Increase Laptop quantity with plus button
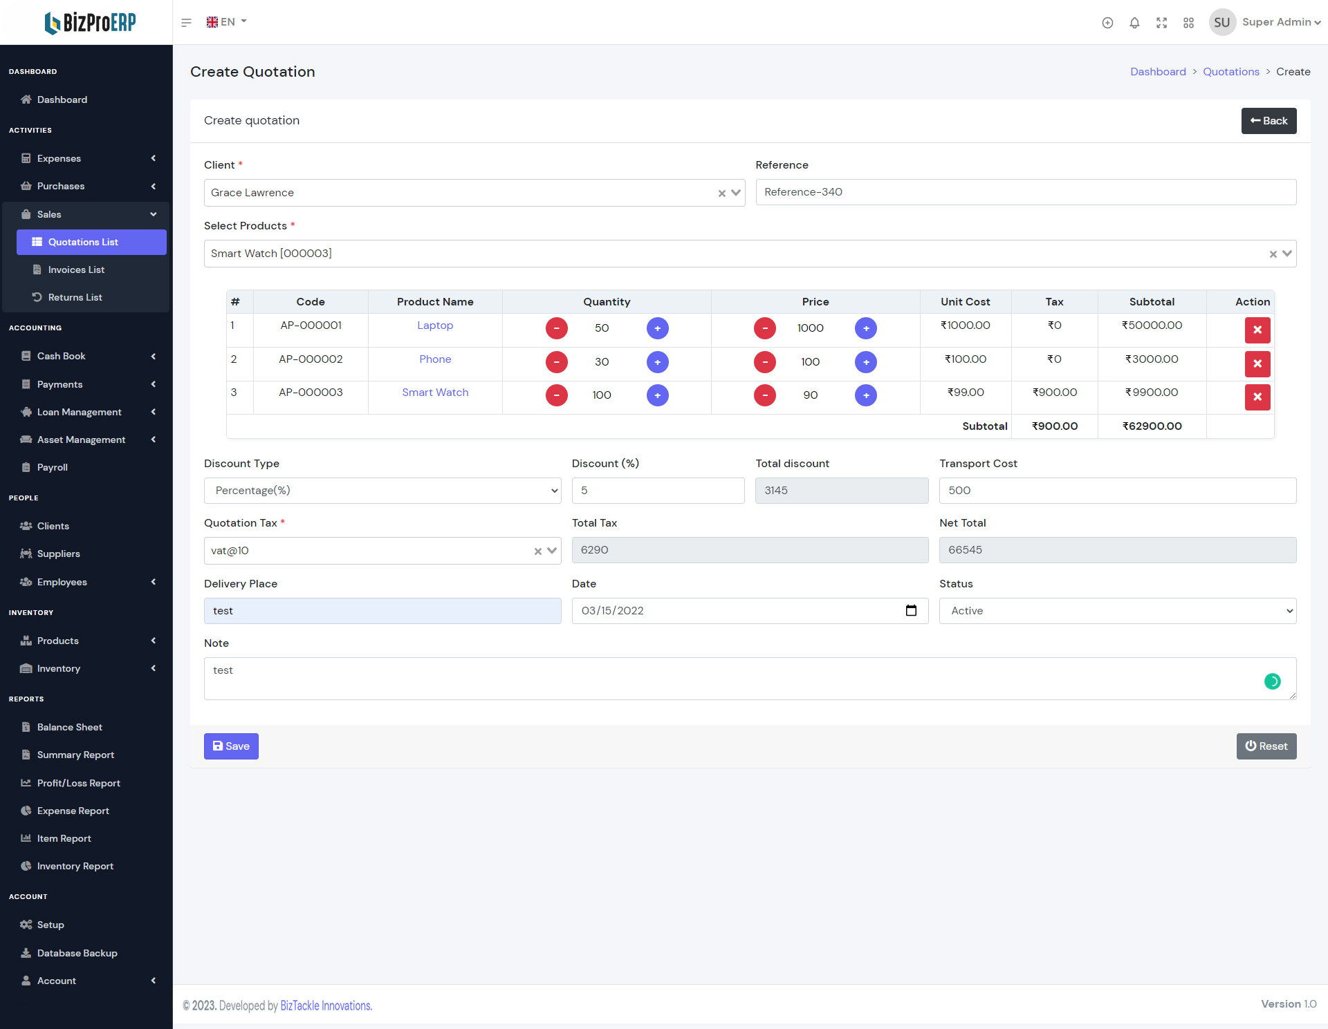 657,328
